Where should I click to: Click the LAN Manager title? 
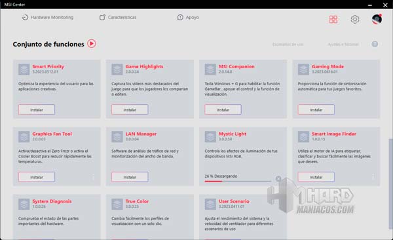pyautogui.click(x=141, y=134)
